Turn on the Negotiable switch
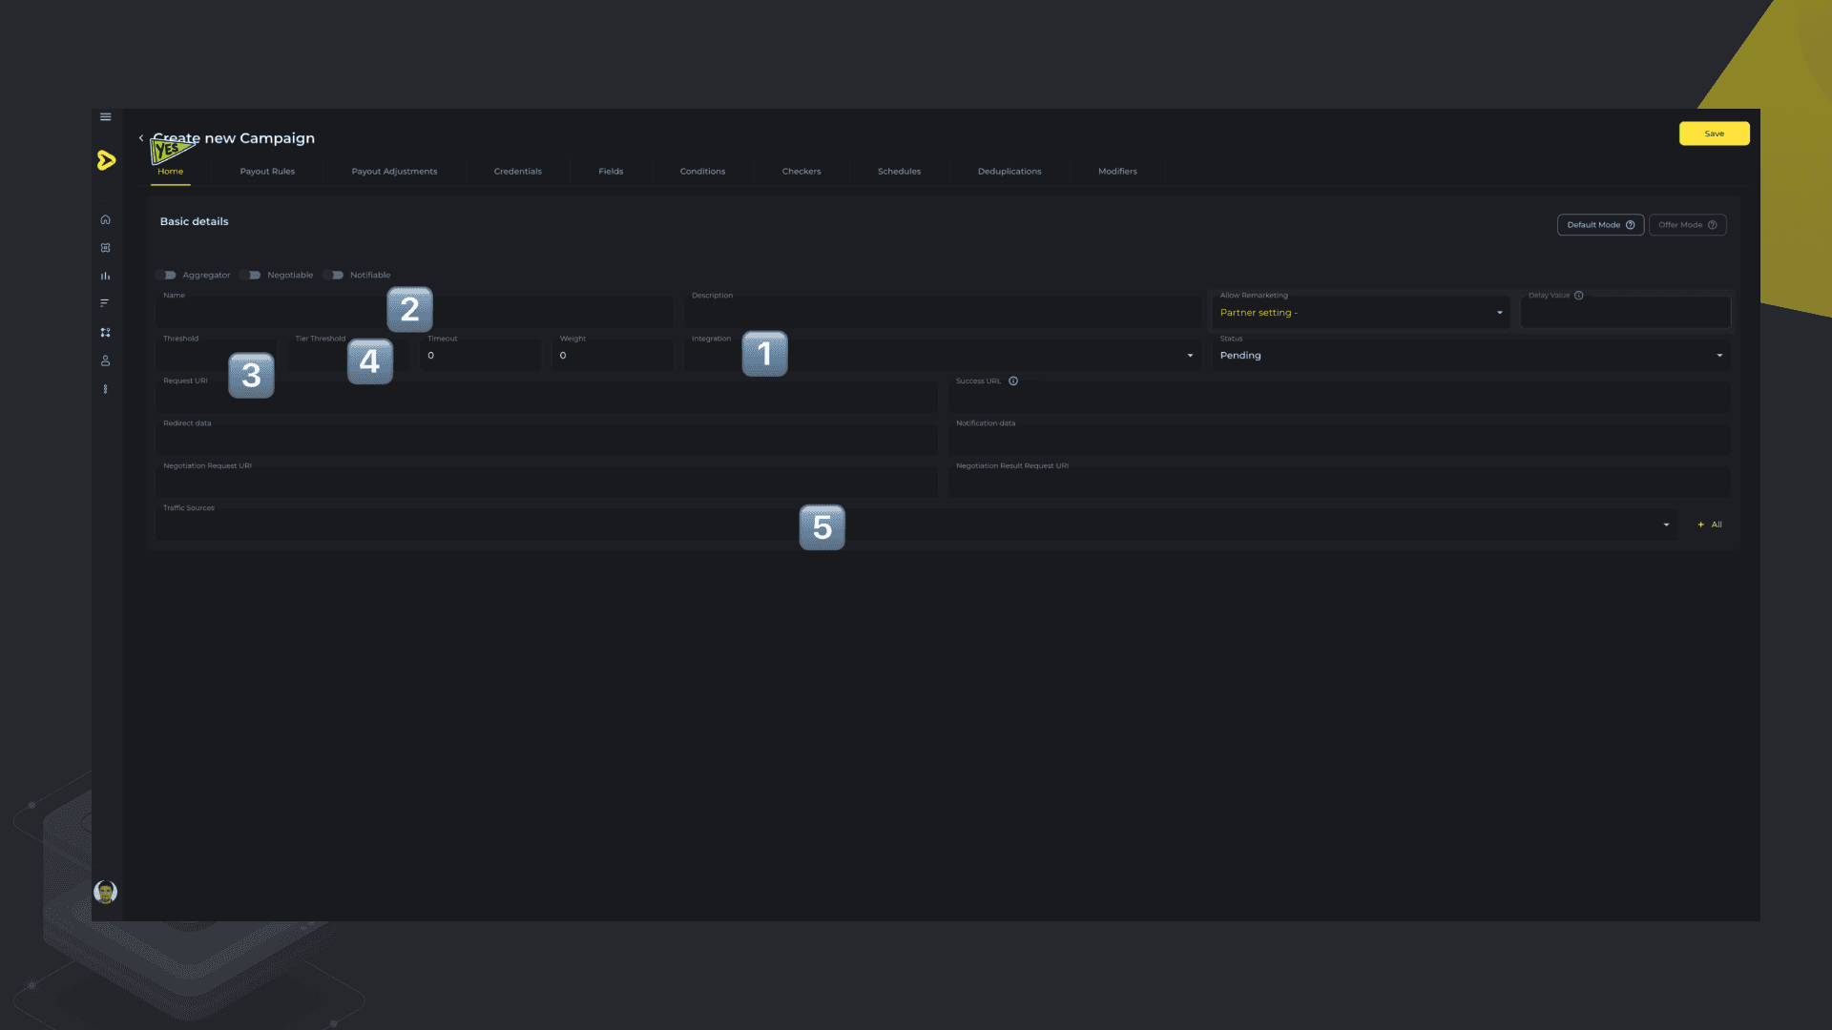The image size is (1832, 1030). (x=252, y=276)
